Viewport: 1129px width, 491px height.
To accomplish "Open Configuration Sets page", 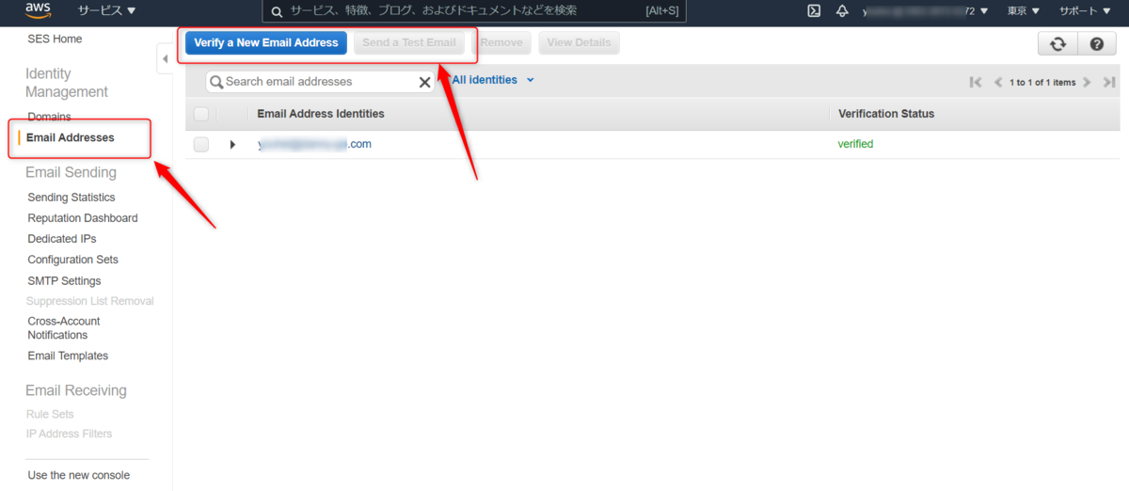I will point(72,260).
